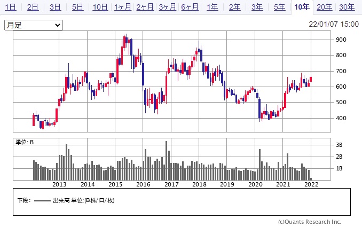
Task: Click the 出来高 単位:(B株/口/枚) legend text
Action: [x=84, y=200]
